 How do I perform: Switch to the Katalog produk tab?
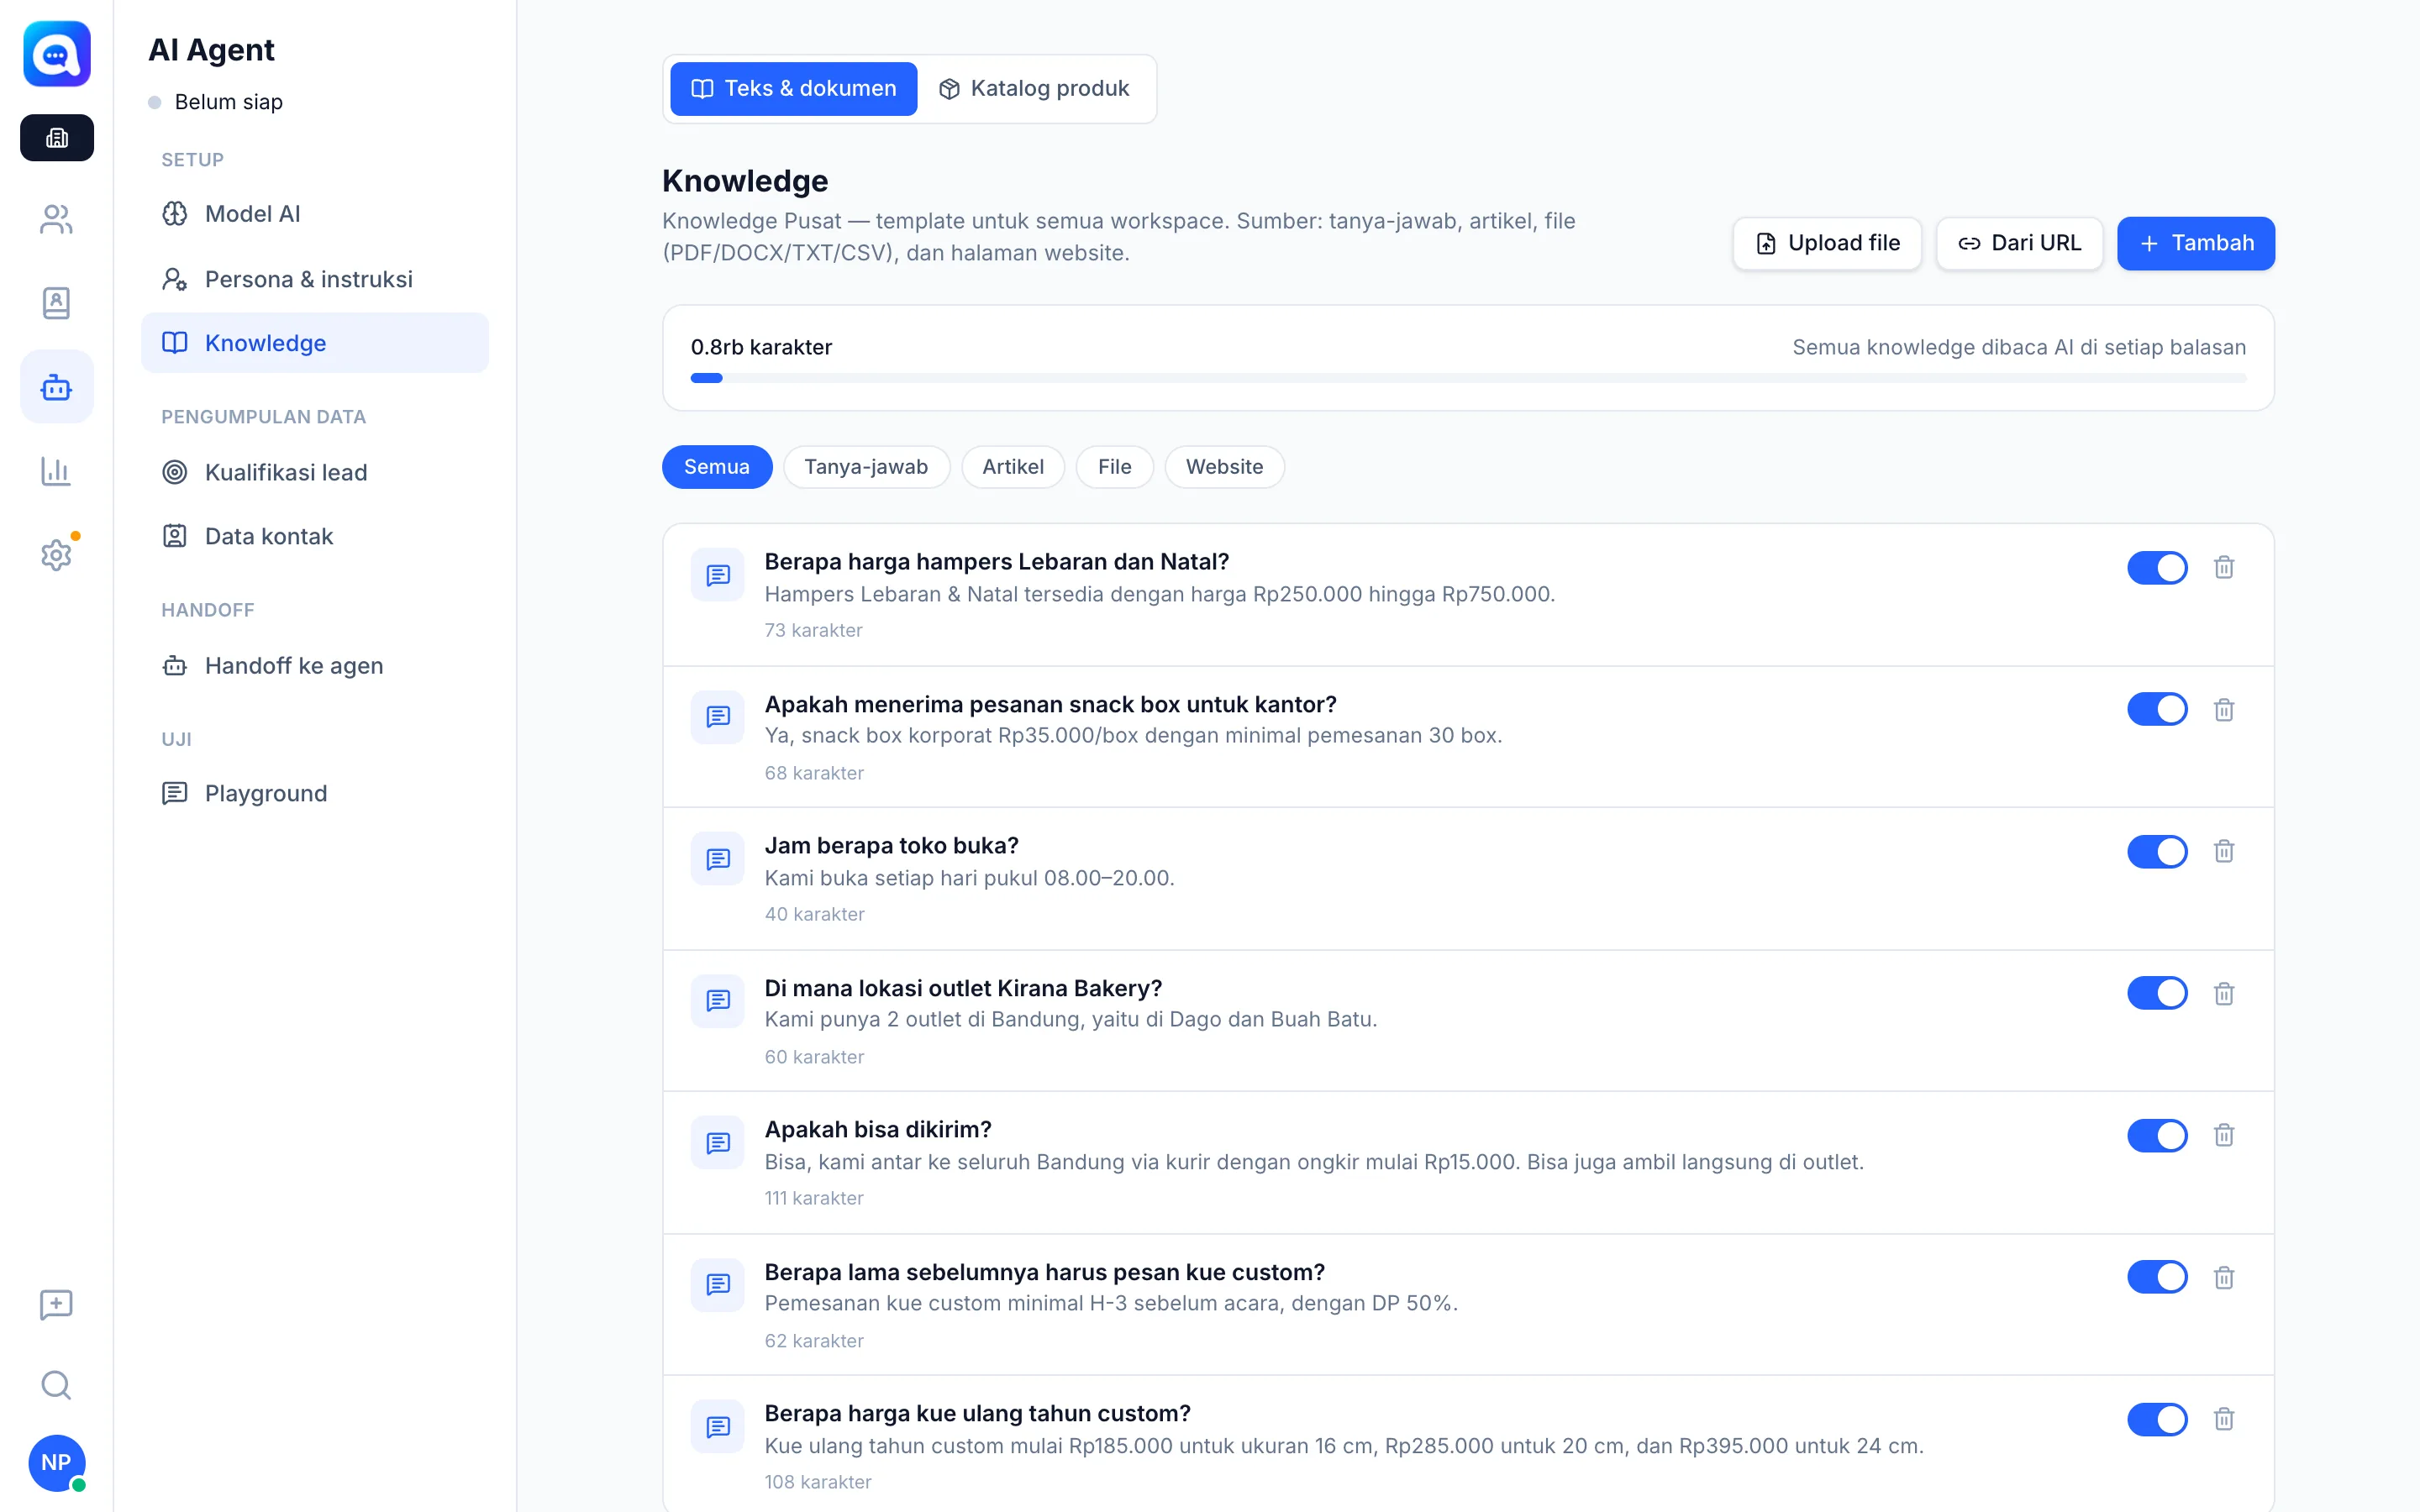coord(1034,89)
